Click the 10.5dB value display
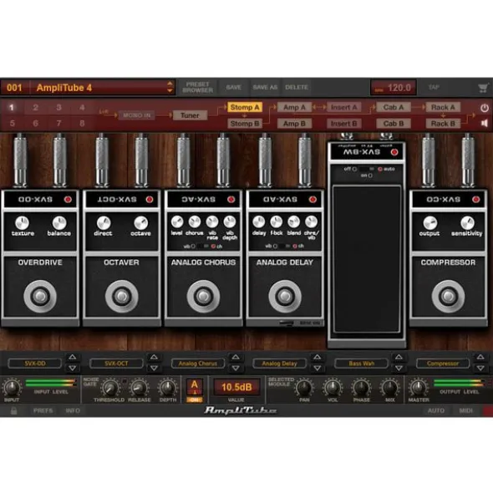The width and height of the screenshot is (493, 494). pos(236,387)
